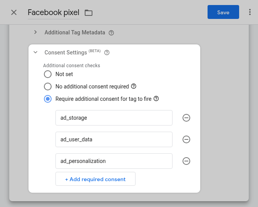Image resolution: width=258 pixels, height=207 pixels.
Task: Collapse the Consent Settings section
Action: 35,52
